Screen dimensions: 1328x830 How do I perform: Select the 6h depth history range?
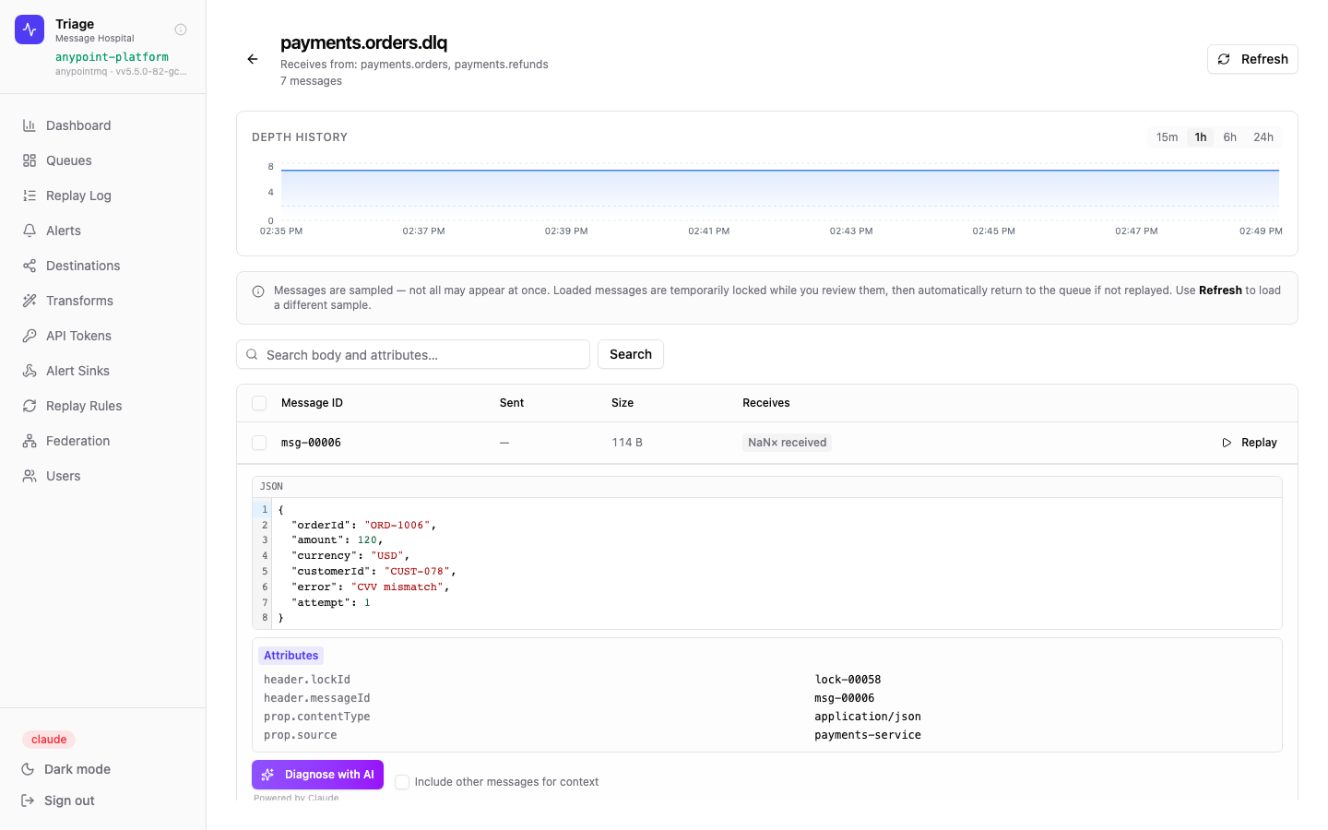point(1230,137)
